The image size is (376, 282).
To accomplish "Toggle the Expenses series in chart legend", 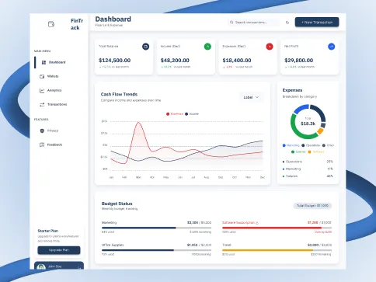I will [175, 114].
